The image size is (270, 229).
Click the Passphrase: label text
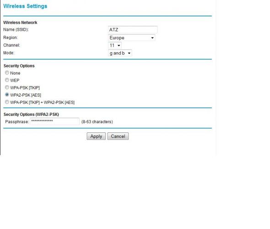(17, 122)
